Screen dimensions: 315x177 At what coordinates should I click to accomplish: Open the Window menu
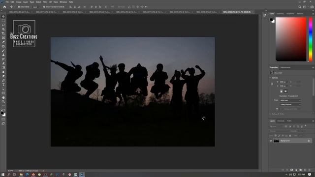pos(63,2)
